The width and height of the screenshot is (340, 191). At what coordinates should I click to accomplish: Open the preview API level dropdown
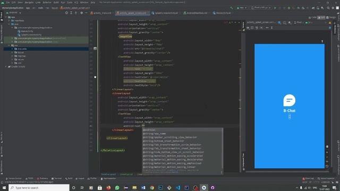click(308, 22)
